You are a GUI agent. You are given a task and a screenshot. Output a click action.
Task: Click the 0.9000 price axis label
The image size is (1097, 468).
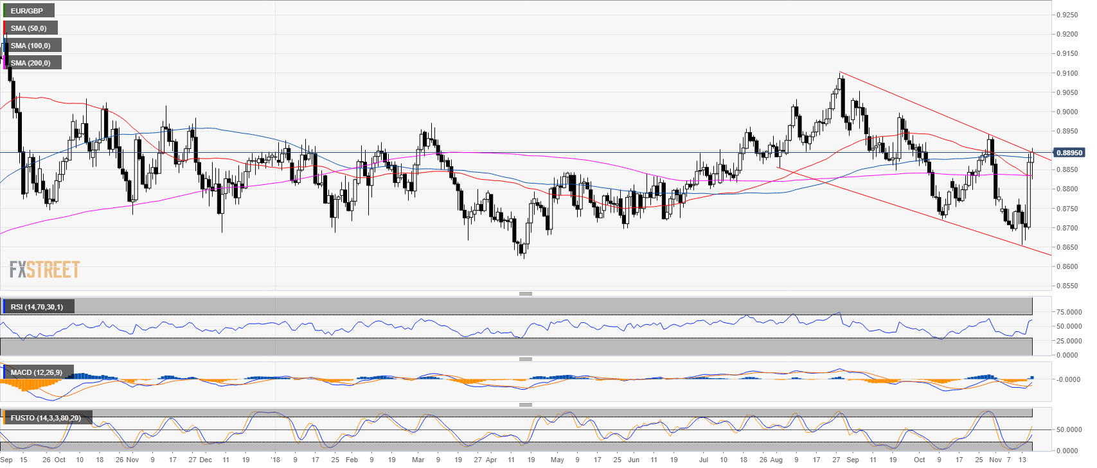pos(1069,112)
